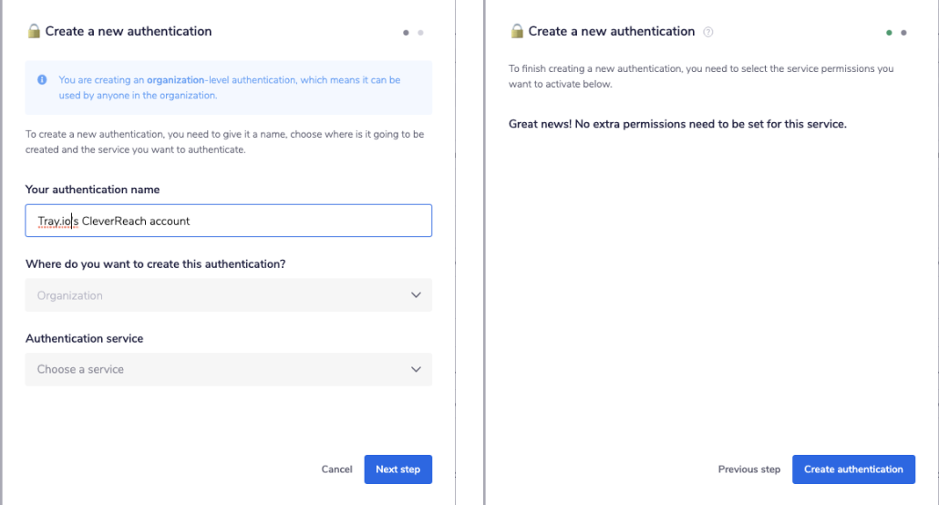Click the help question mark beside the right title
Viewport: 939px width, 505px height.
pos(708,32)
